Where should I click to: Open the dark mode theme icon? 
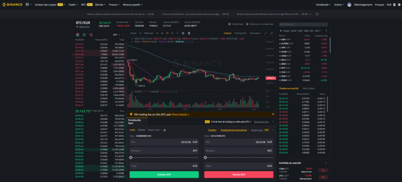[394, 5]
